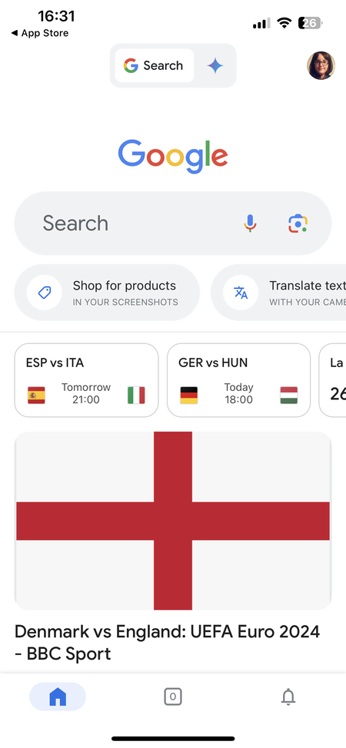Open notifications bell icon

pos(288,697)
